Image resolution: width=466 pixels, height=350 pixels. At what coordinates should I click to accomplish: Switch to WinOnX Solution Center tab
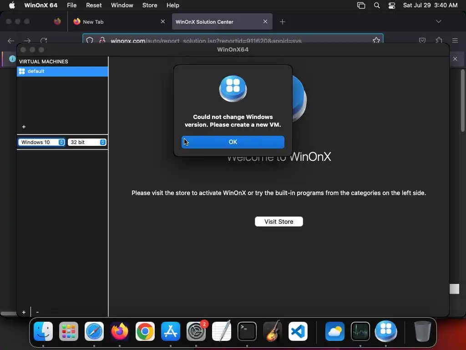point(222,22)
